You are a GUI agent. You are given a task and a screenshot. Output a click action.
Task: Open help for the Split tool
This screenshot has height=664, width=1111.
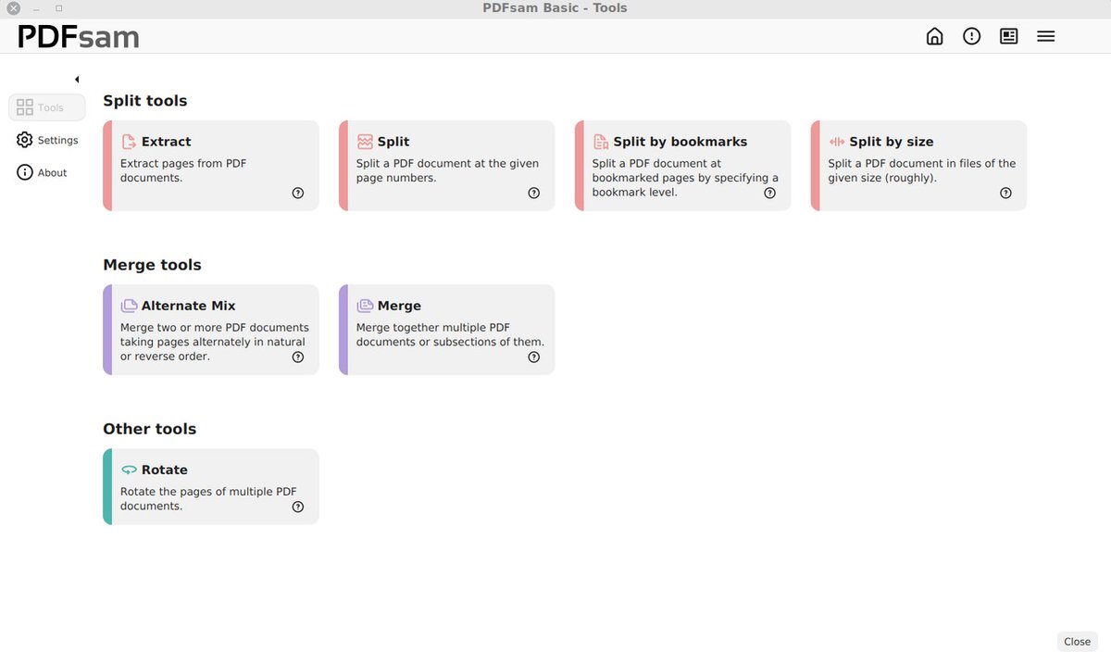[x=534, y=194]
